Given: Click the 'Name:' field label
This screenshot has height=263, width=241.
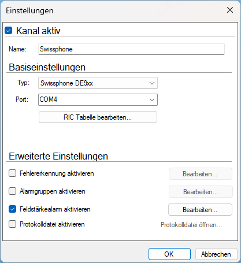Looking at the screenshot, I should pyautogui.click(x=17, y=49).
